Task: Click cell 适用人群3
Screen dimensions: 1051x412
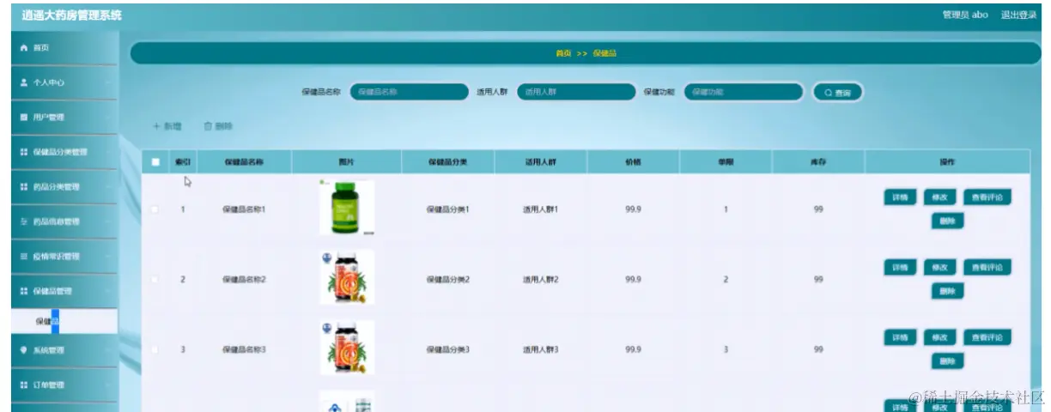Action: click(541, 350)
